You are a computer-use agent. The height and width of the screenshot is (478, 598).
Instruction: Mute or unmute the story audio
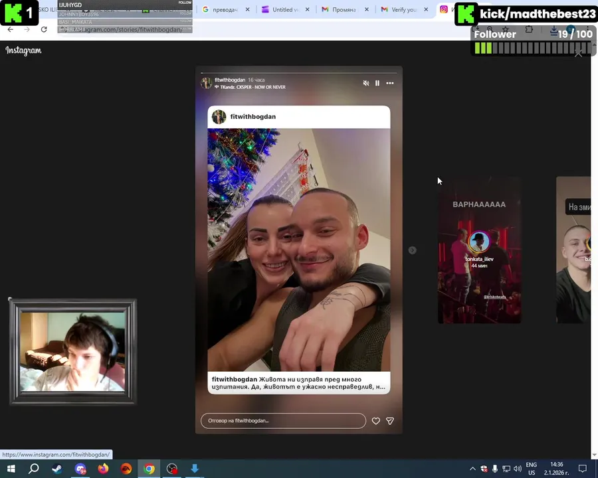click(x=365, y=83)
